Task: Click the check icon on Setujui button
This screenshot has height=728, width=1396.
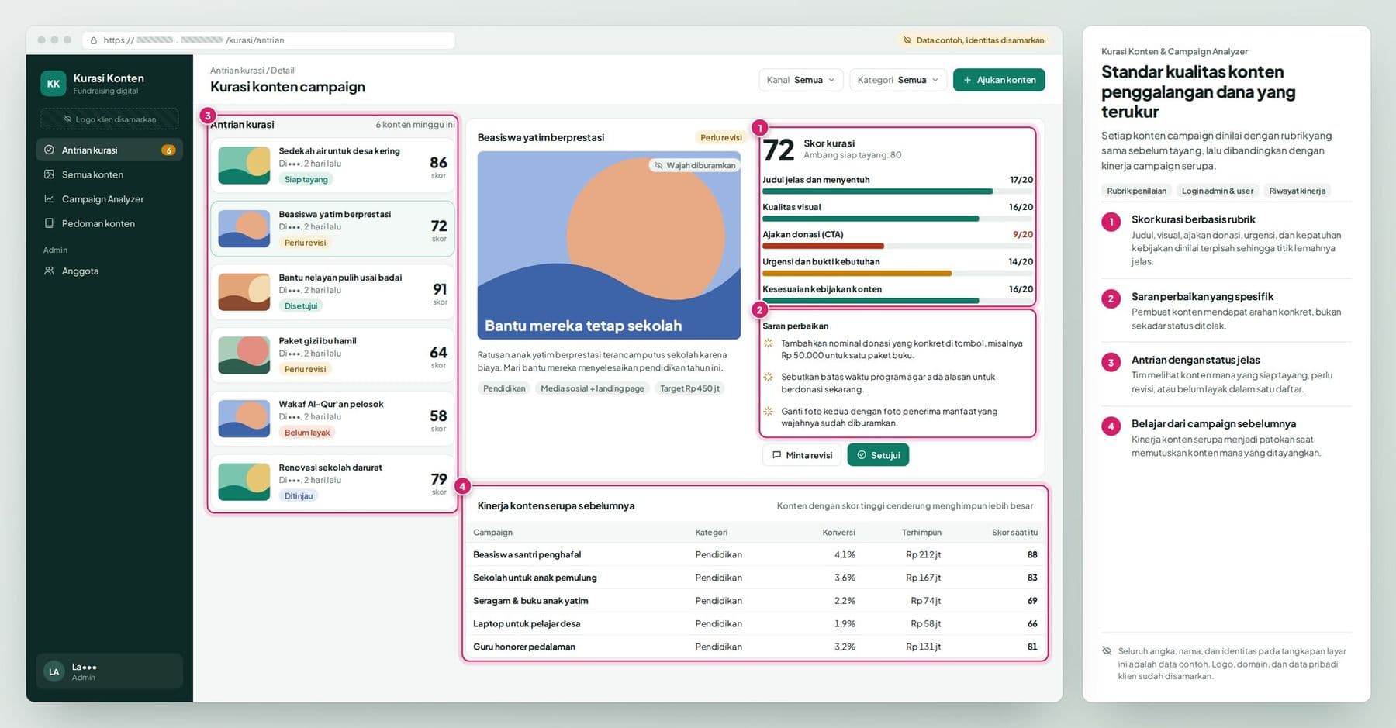Action: [862, 455]
